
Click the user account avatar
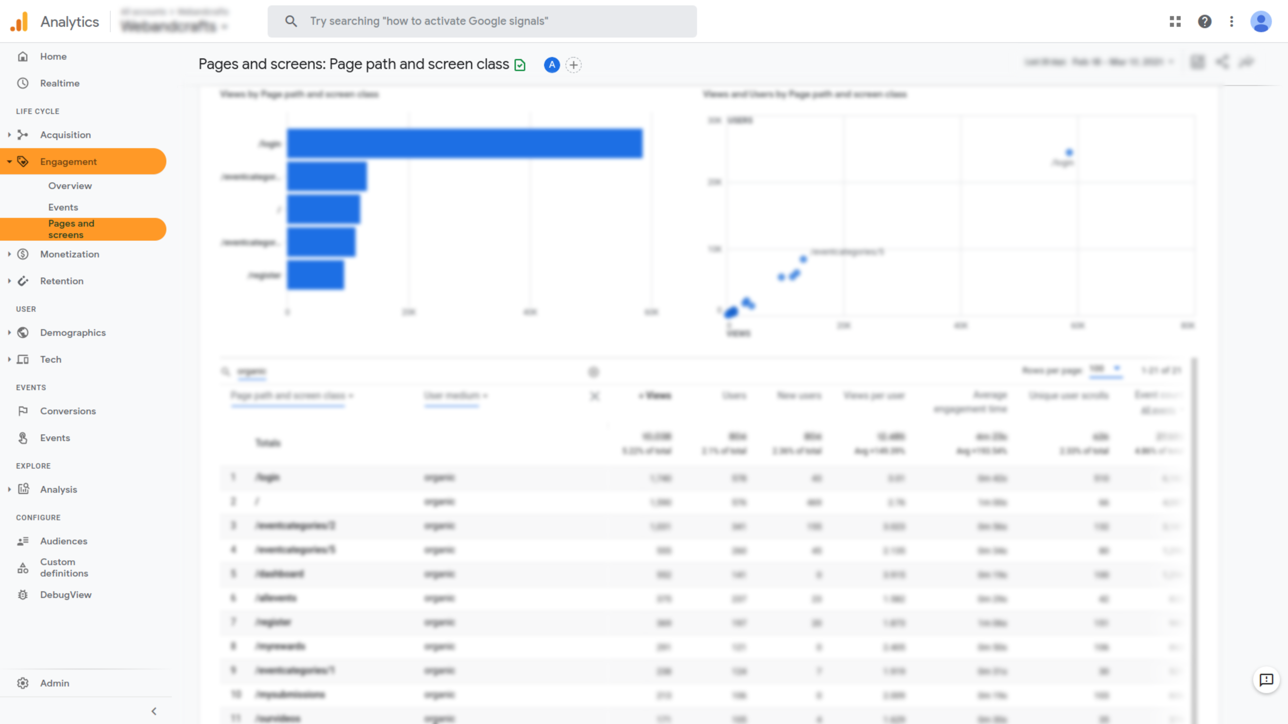pos(1260,21)
